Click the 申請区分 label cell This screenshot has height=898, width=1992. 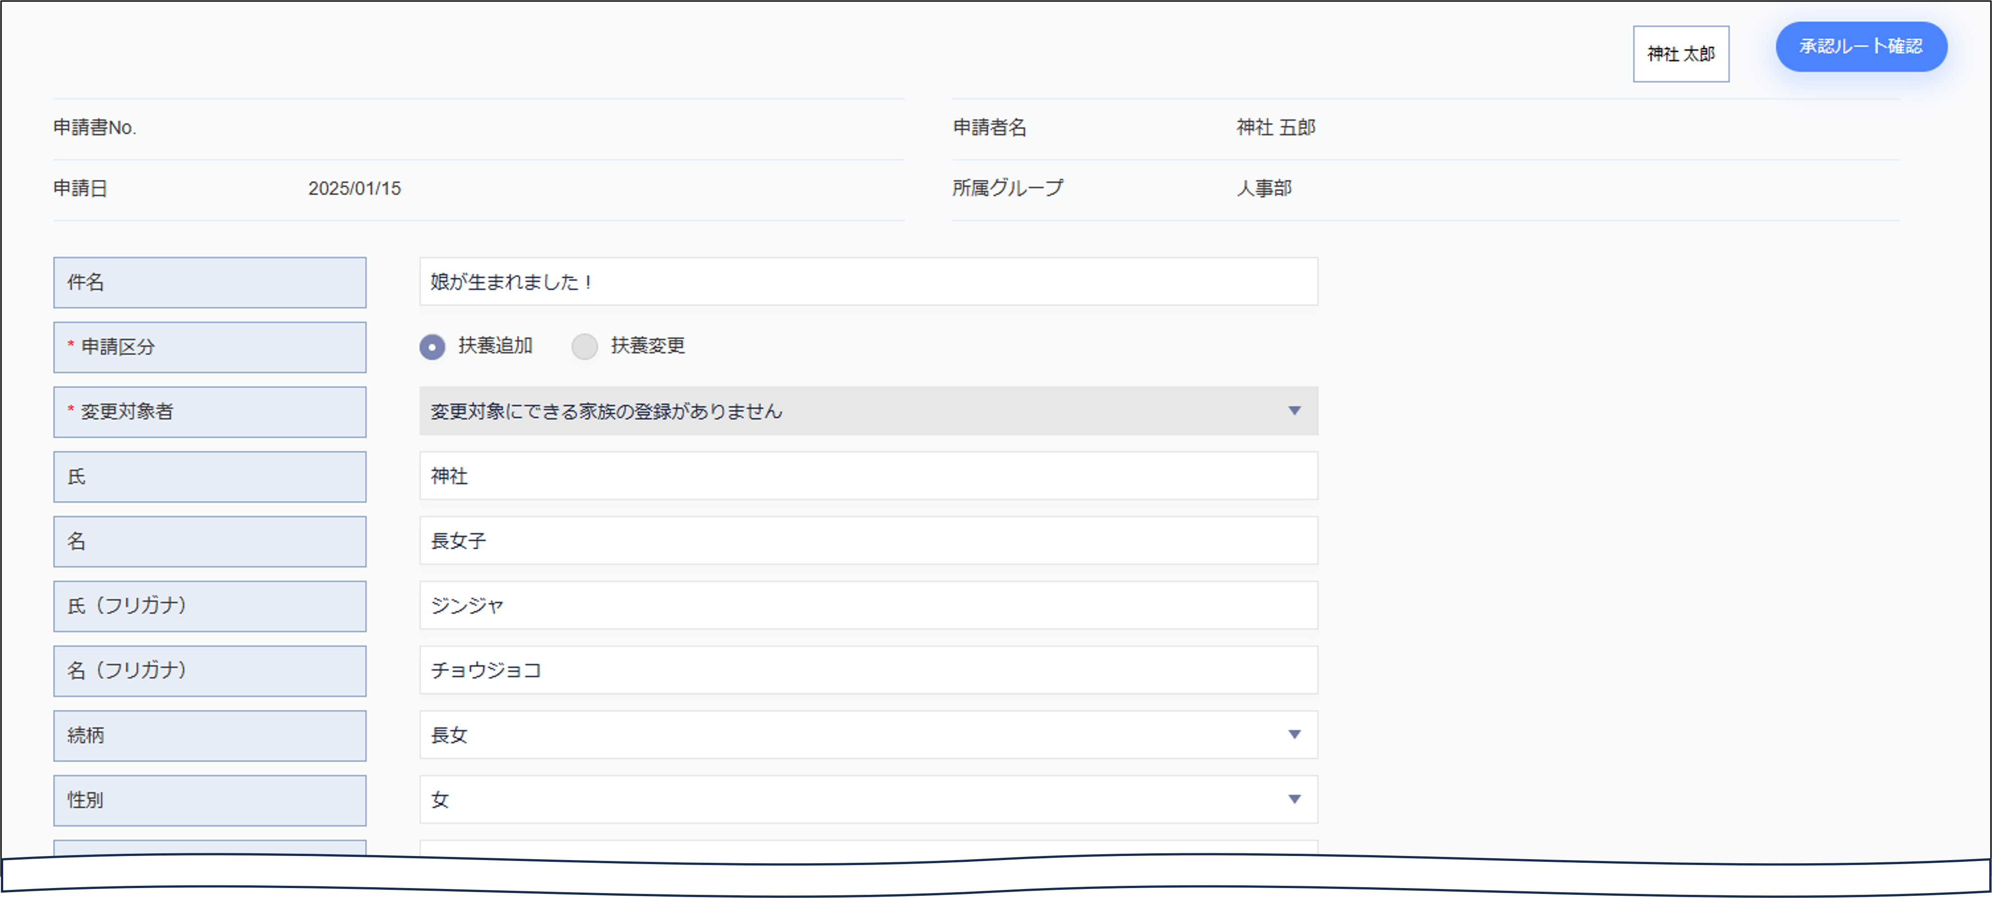[210, 347]
